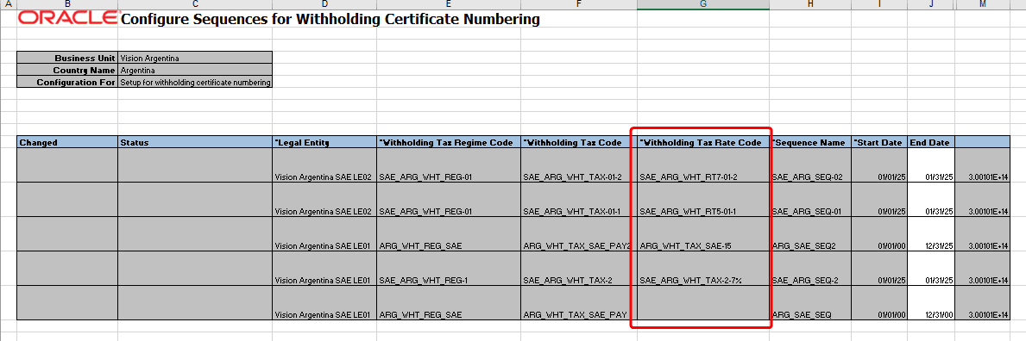Click the 'Withholding Tax Code' table header
Image resolution: width=1026 pixels, height=341 pixels.
(x=579, y=142)
